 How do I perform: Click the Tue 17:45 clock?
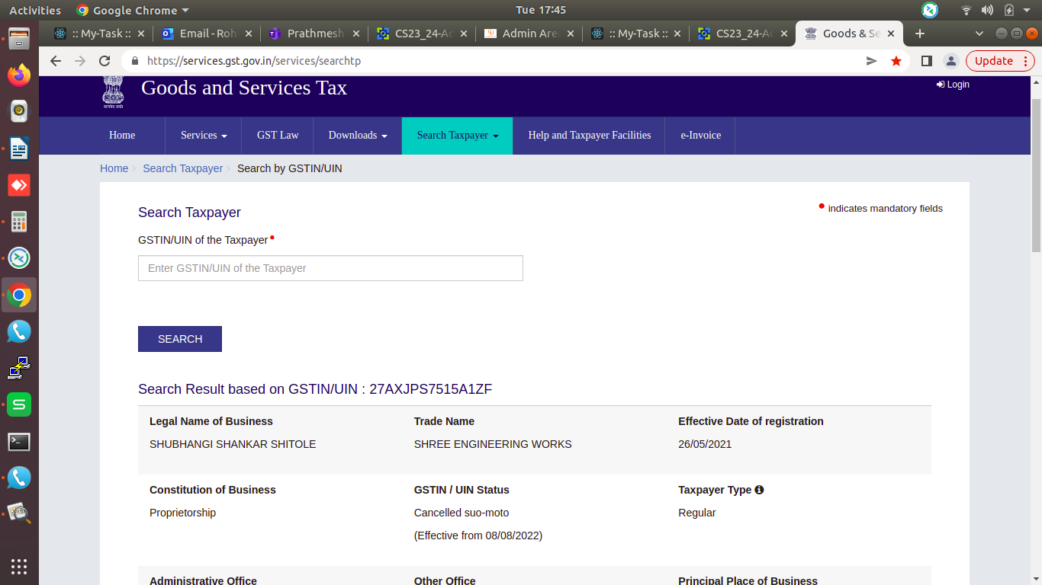[x=541, y=10]
